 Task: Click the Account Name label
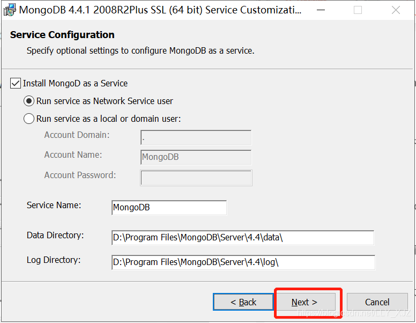click(x=73, y=155)
